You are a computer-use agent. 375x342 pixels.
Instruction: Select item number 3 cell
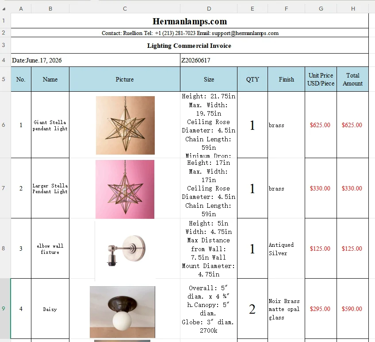(x=21, y=249)
